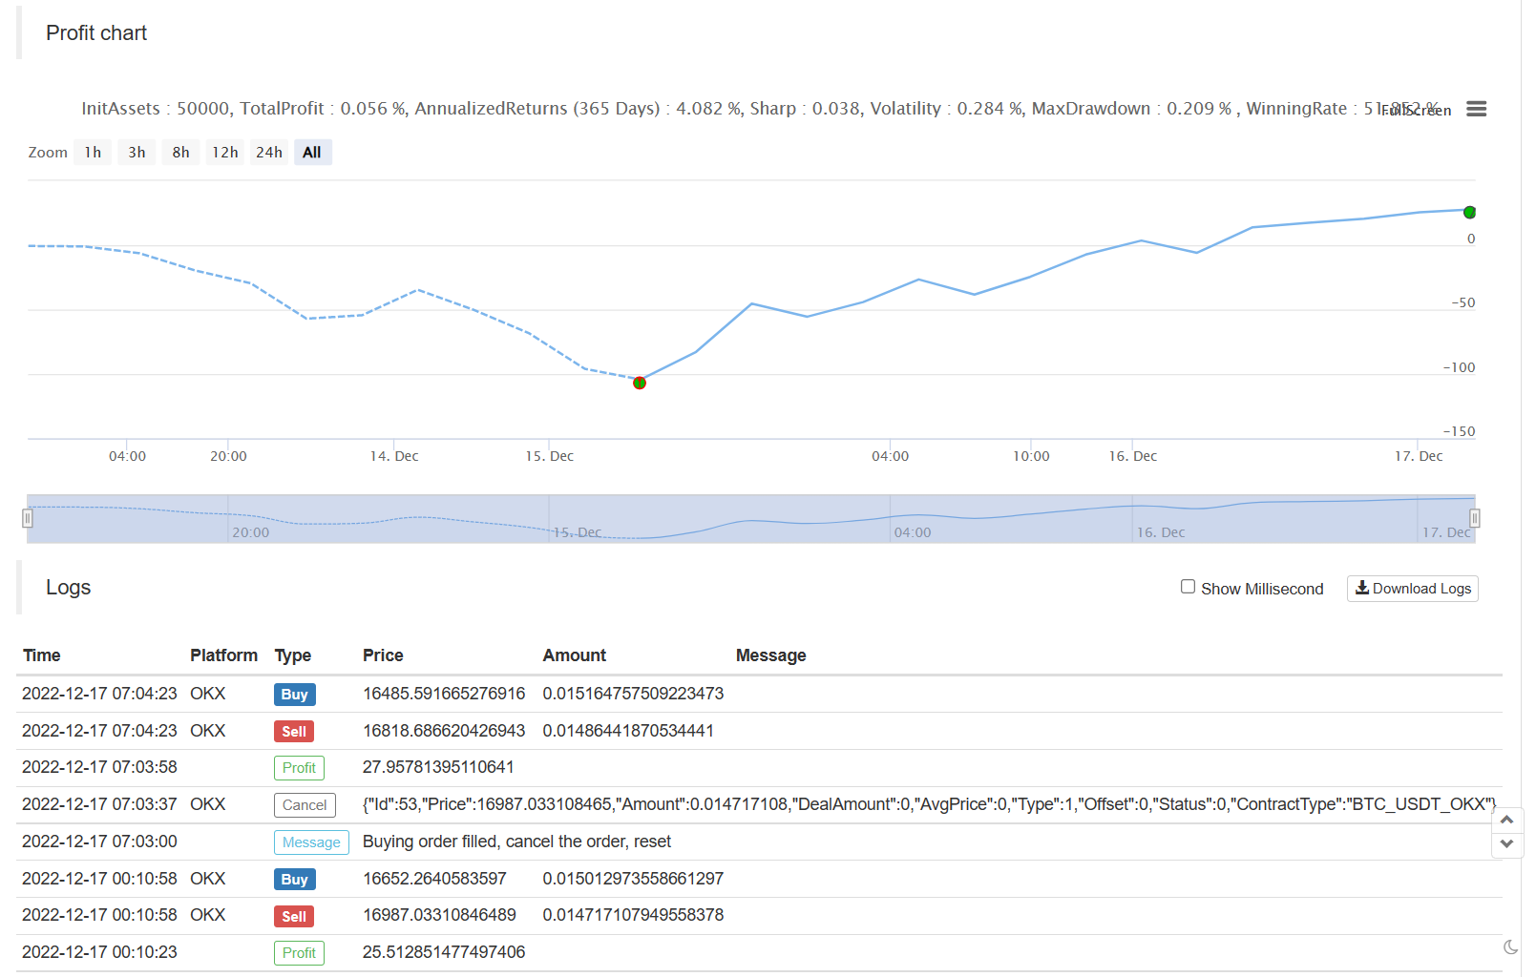This screenshot has width=1536, height=977.
Task: Click the Type column header
Action: point(293,655)
